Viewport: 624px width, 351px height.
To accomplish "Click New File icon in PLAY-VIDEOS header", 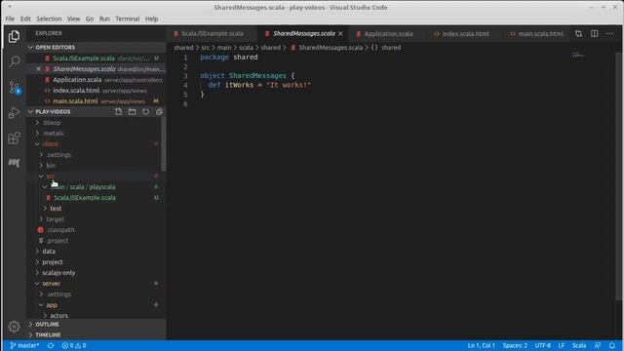I will (119, 112).
